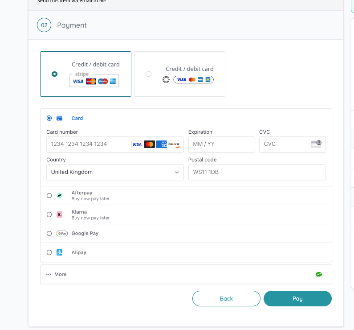The image size is (354, 330).
Task: Click the Alipay label
Action: 79,252
